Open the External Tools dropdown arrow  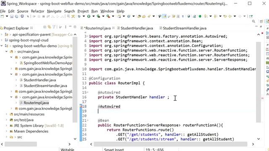pyautogui.click(x=113, y=16)
